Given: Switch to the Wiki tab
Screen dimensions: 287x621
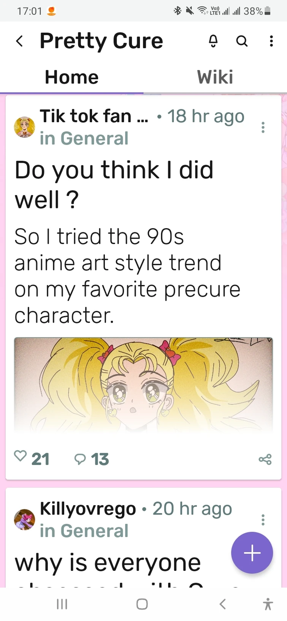Looking at the screenshot, I should [215, 77].
